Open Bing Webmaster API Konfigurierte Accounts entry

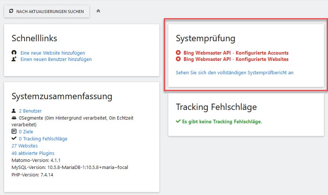(236, 53)
